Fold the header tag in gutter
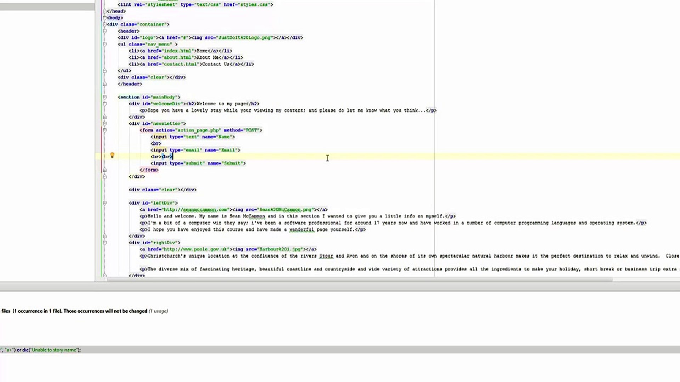 (104, 31)
